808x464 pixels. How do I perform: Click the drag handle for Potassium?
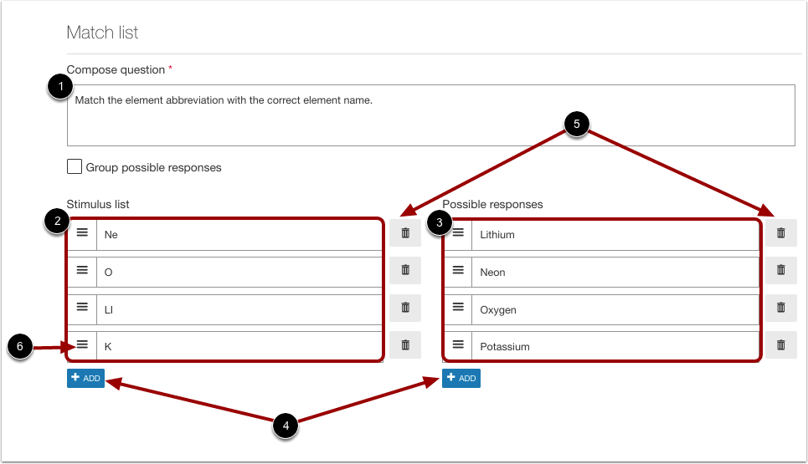458,344
